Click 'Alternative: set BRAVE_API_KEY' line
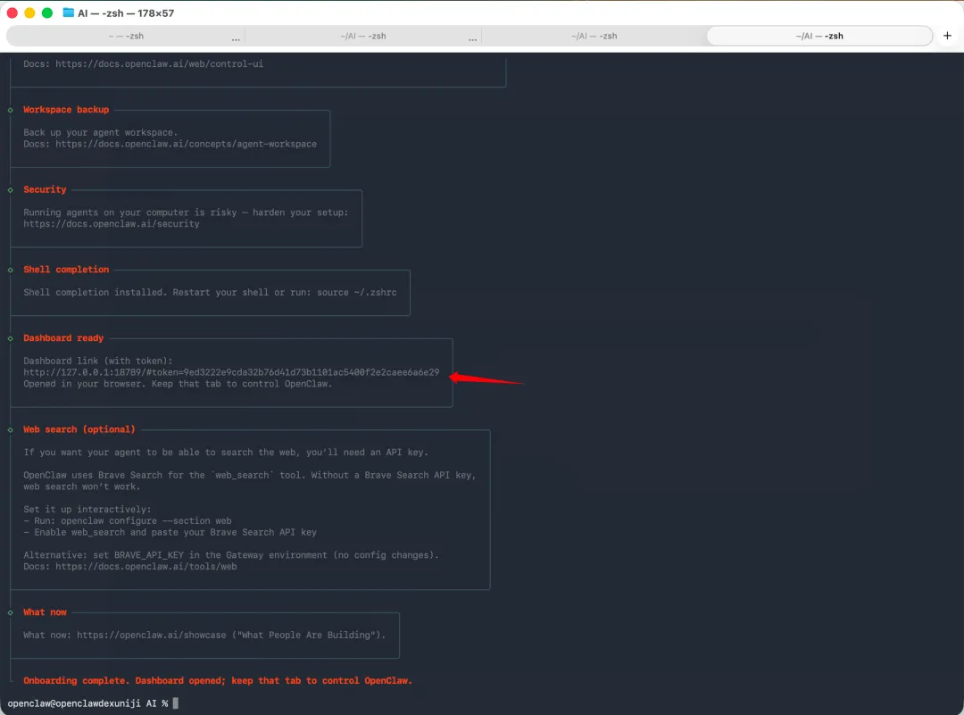Screen dimensions: 964x715 [x=231, y=555]
